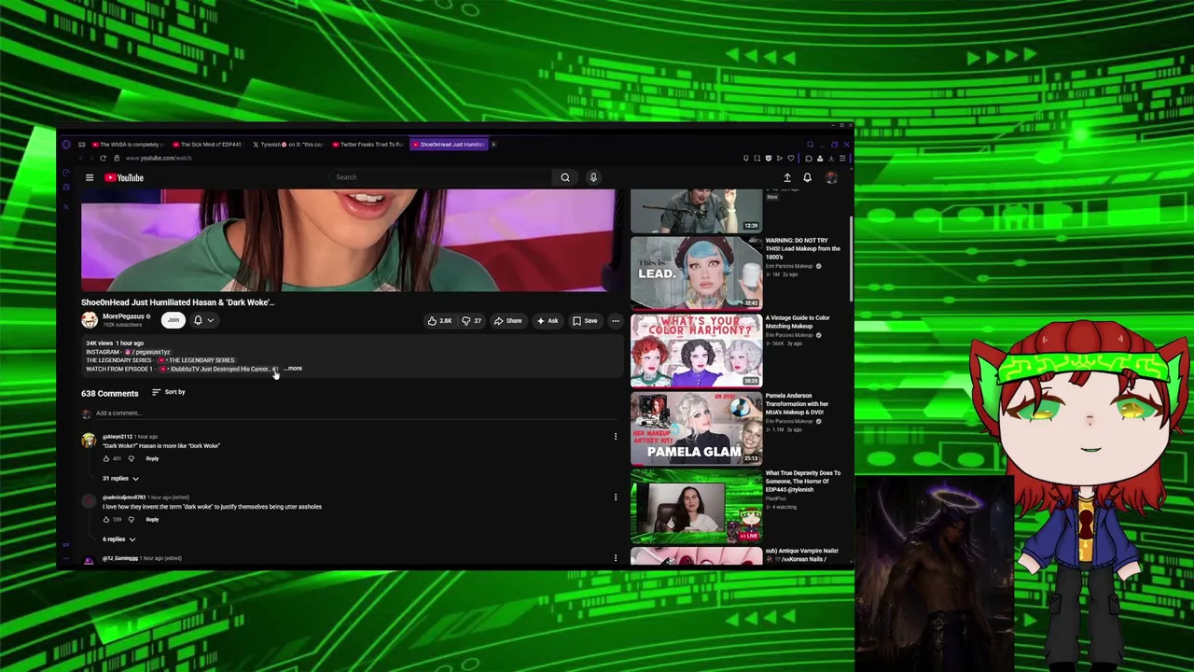Open the browser easy setup menu icon
The height and width of the screenshot is (672, 1194).
[842, 158]
